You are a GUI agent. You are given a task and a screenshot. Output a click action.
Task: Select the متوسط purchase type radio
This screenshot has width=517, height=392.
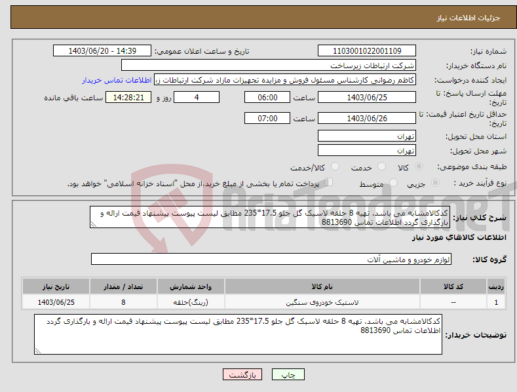point(393,182)
